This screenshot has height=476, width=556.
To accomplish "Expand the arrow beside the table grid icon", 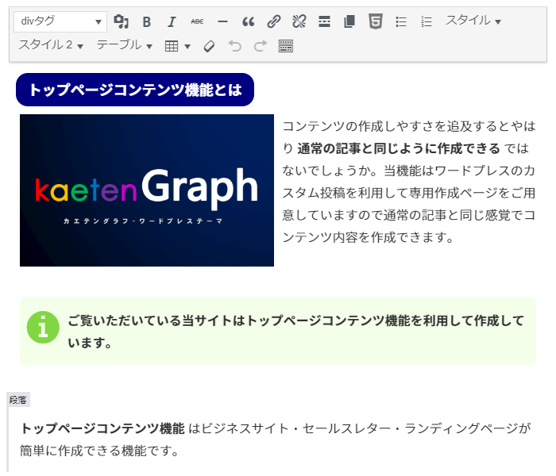I will coord(187,46).
